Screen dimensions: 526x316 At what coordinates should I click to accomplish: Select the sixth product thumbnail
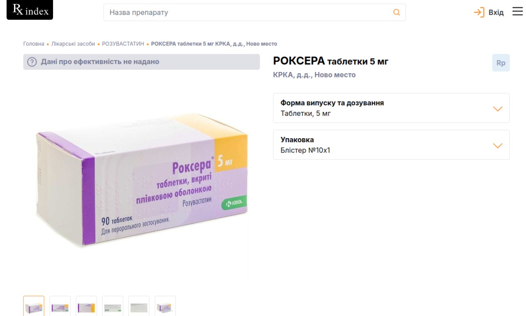165,307
